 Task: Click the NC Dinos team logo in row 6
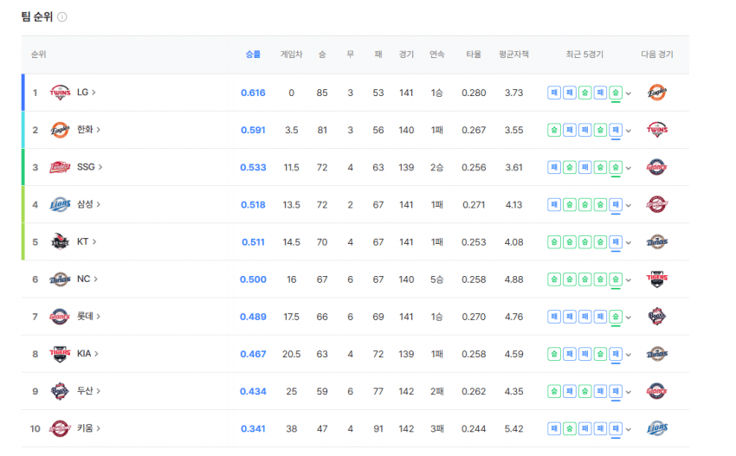pos(59,279)
